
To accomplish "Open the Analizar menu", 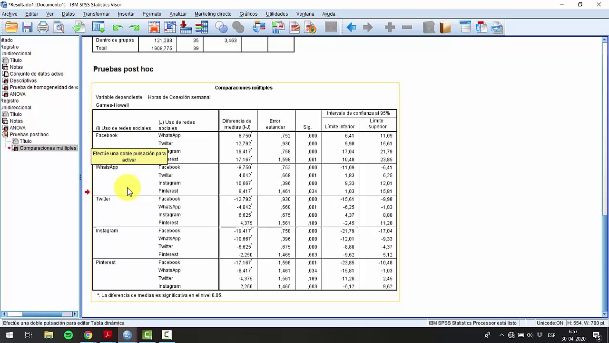I will 178,14.
